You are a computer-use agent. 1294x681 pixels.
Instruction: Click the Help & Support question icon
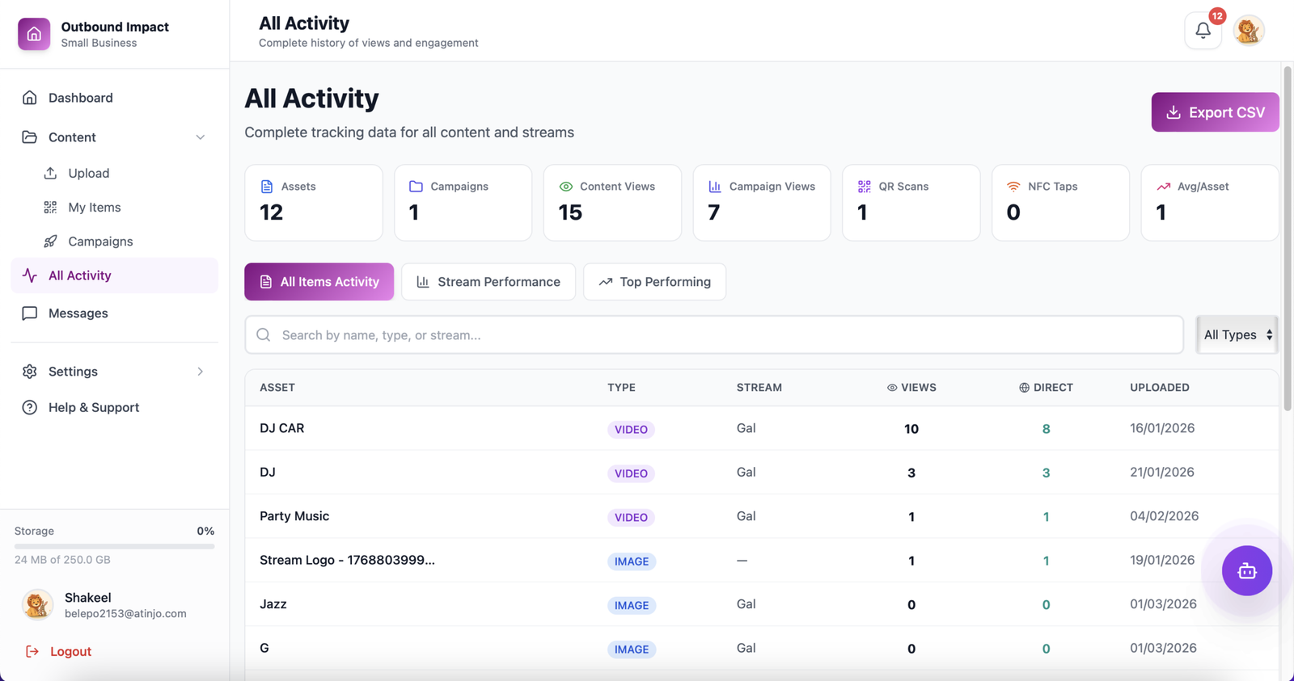(30, 408)
